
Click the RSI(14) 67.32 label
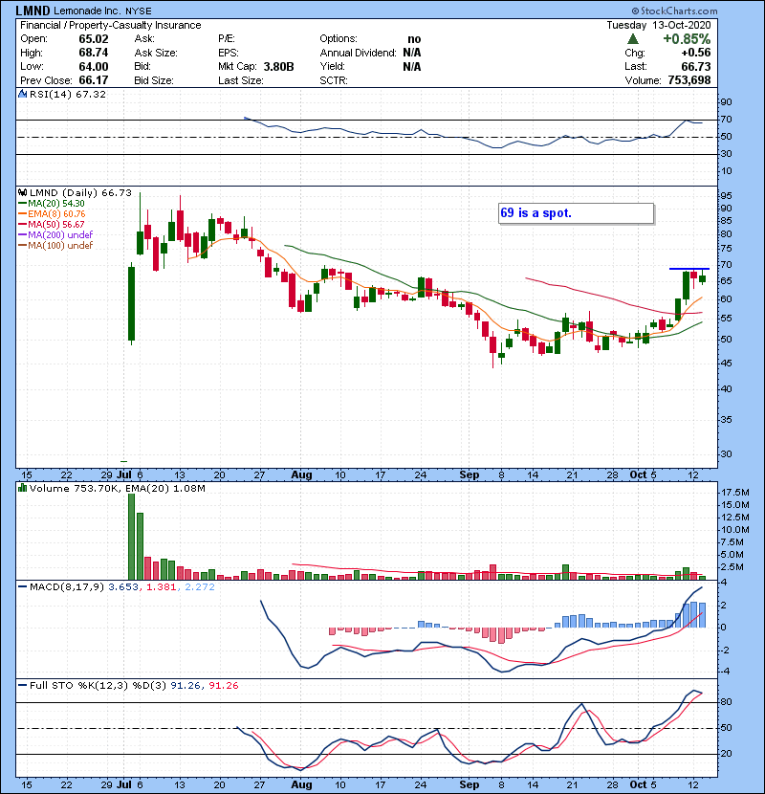coord(68,94)
